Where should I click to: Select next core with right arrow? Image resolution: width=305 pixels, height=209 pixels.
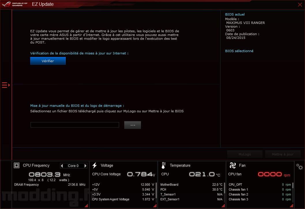(x=85, y=166)
